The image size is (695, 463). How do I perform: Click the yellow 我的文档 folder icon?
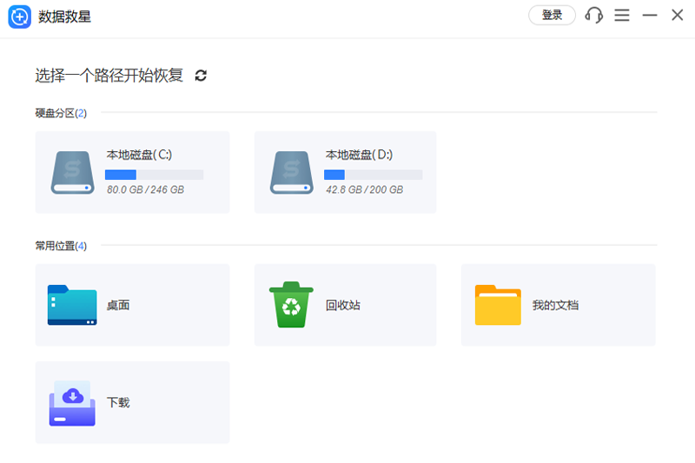click(x=498, y=305)
